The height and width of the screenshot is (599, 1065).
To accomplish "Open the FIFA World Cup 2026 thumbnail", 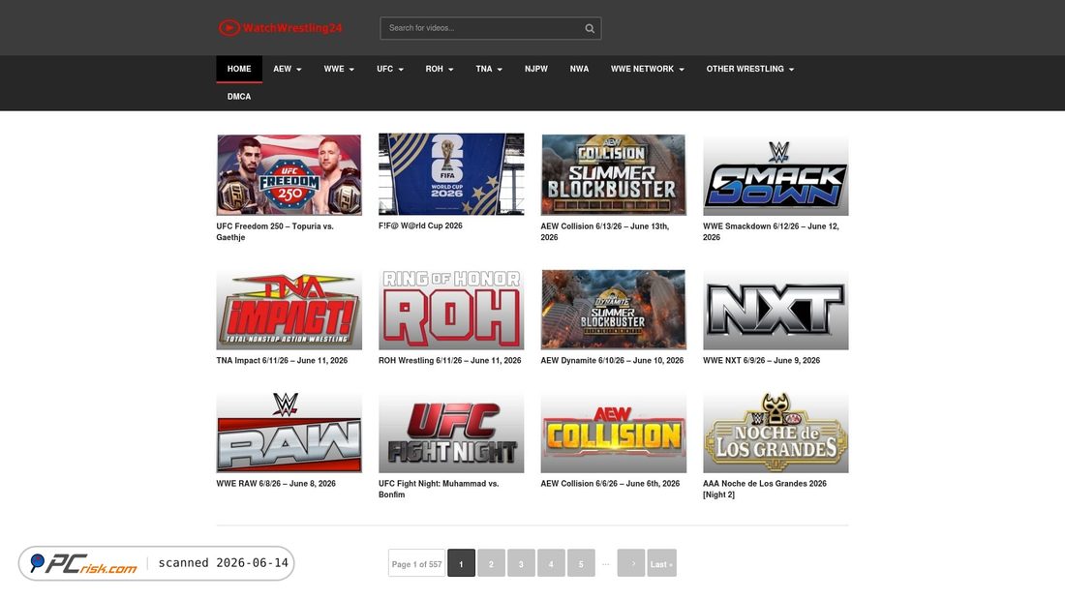I will click(x=451, y=174).
